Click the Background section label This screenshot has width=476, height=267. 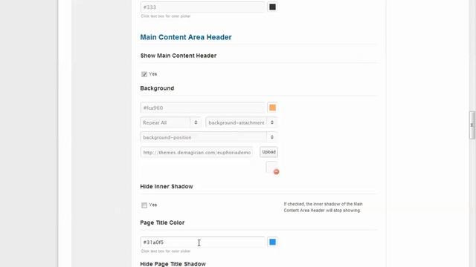[x=157, y=88]
